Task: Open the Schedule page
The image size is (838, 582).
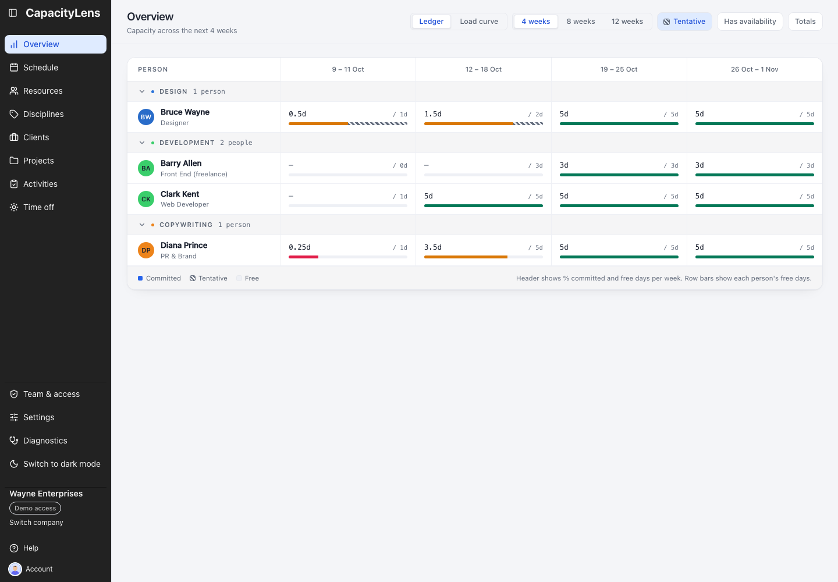Action: click(55, 68)
